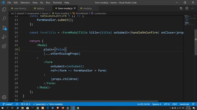Open the Go menu
The height and width of the screenshot is (110, 197).
(x=42, y=2)
